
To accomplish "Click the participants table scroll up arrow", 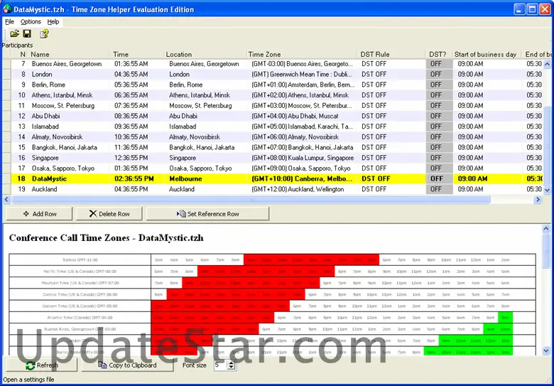I will pyautogui.click(x=547, y=64).
